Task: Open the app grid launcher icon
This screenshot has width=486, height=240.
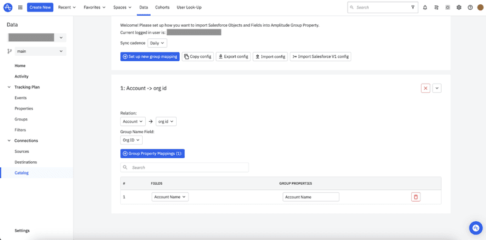Action: click(x=20, y=7)
